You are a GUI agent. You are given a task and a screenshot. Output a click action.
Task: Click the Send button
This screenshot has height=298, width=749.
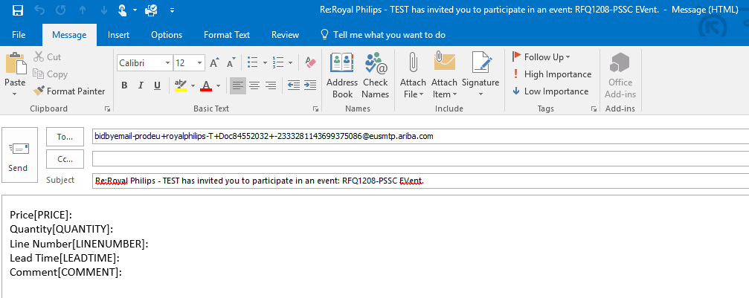click(x=19, y=155)
